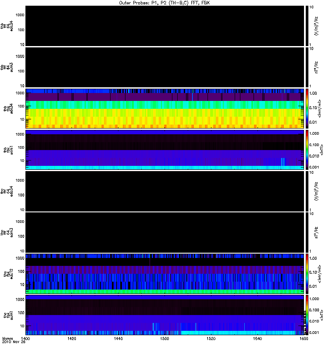Click the yellow-green thb fbk edc34 spectrogram

coord(164,108)
